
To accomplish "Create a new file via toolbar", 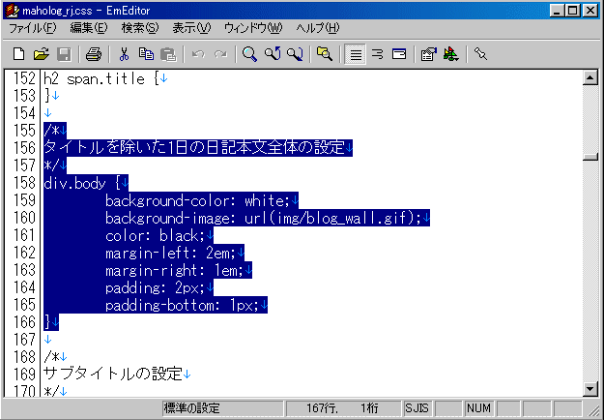I will coord(18,54).
